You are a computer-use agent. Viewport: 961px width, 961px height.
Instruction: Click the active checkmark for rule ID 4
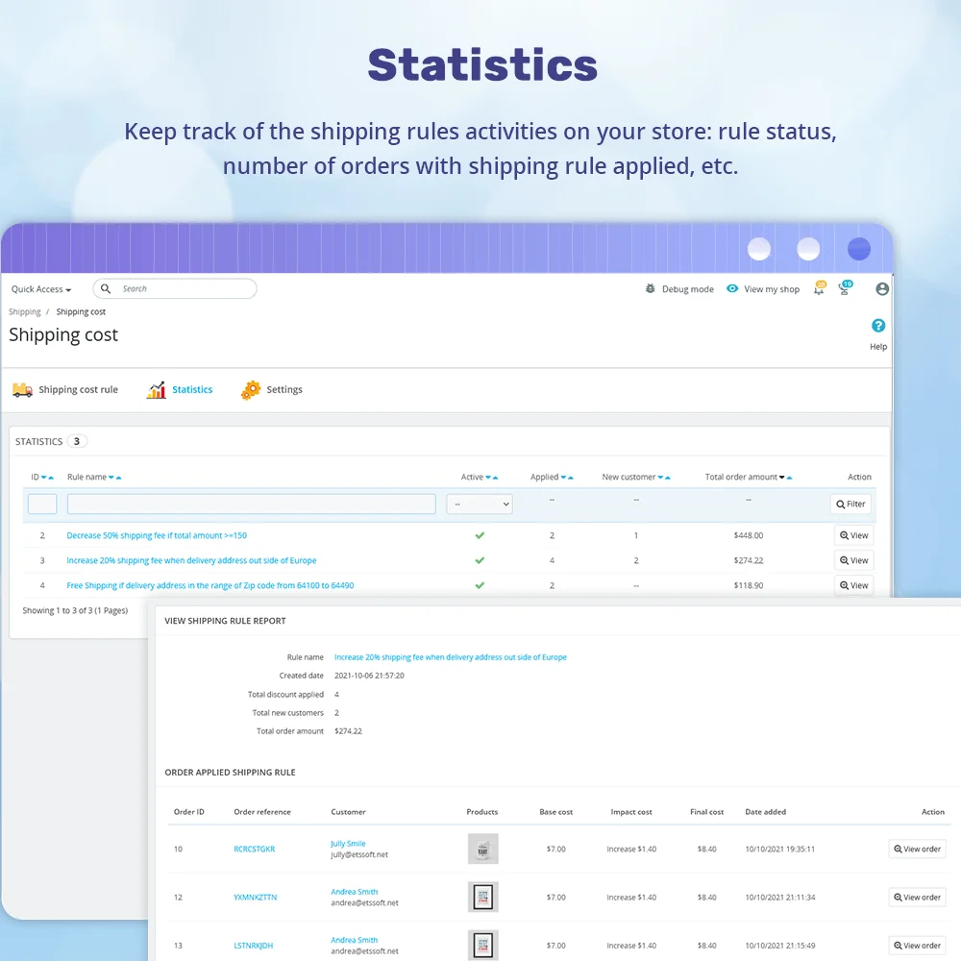click(479, 585)
